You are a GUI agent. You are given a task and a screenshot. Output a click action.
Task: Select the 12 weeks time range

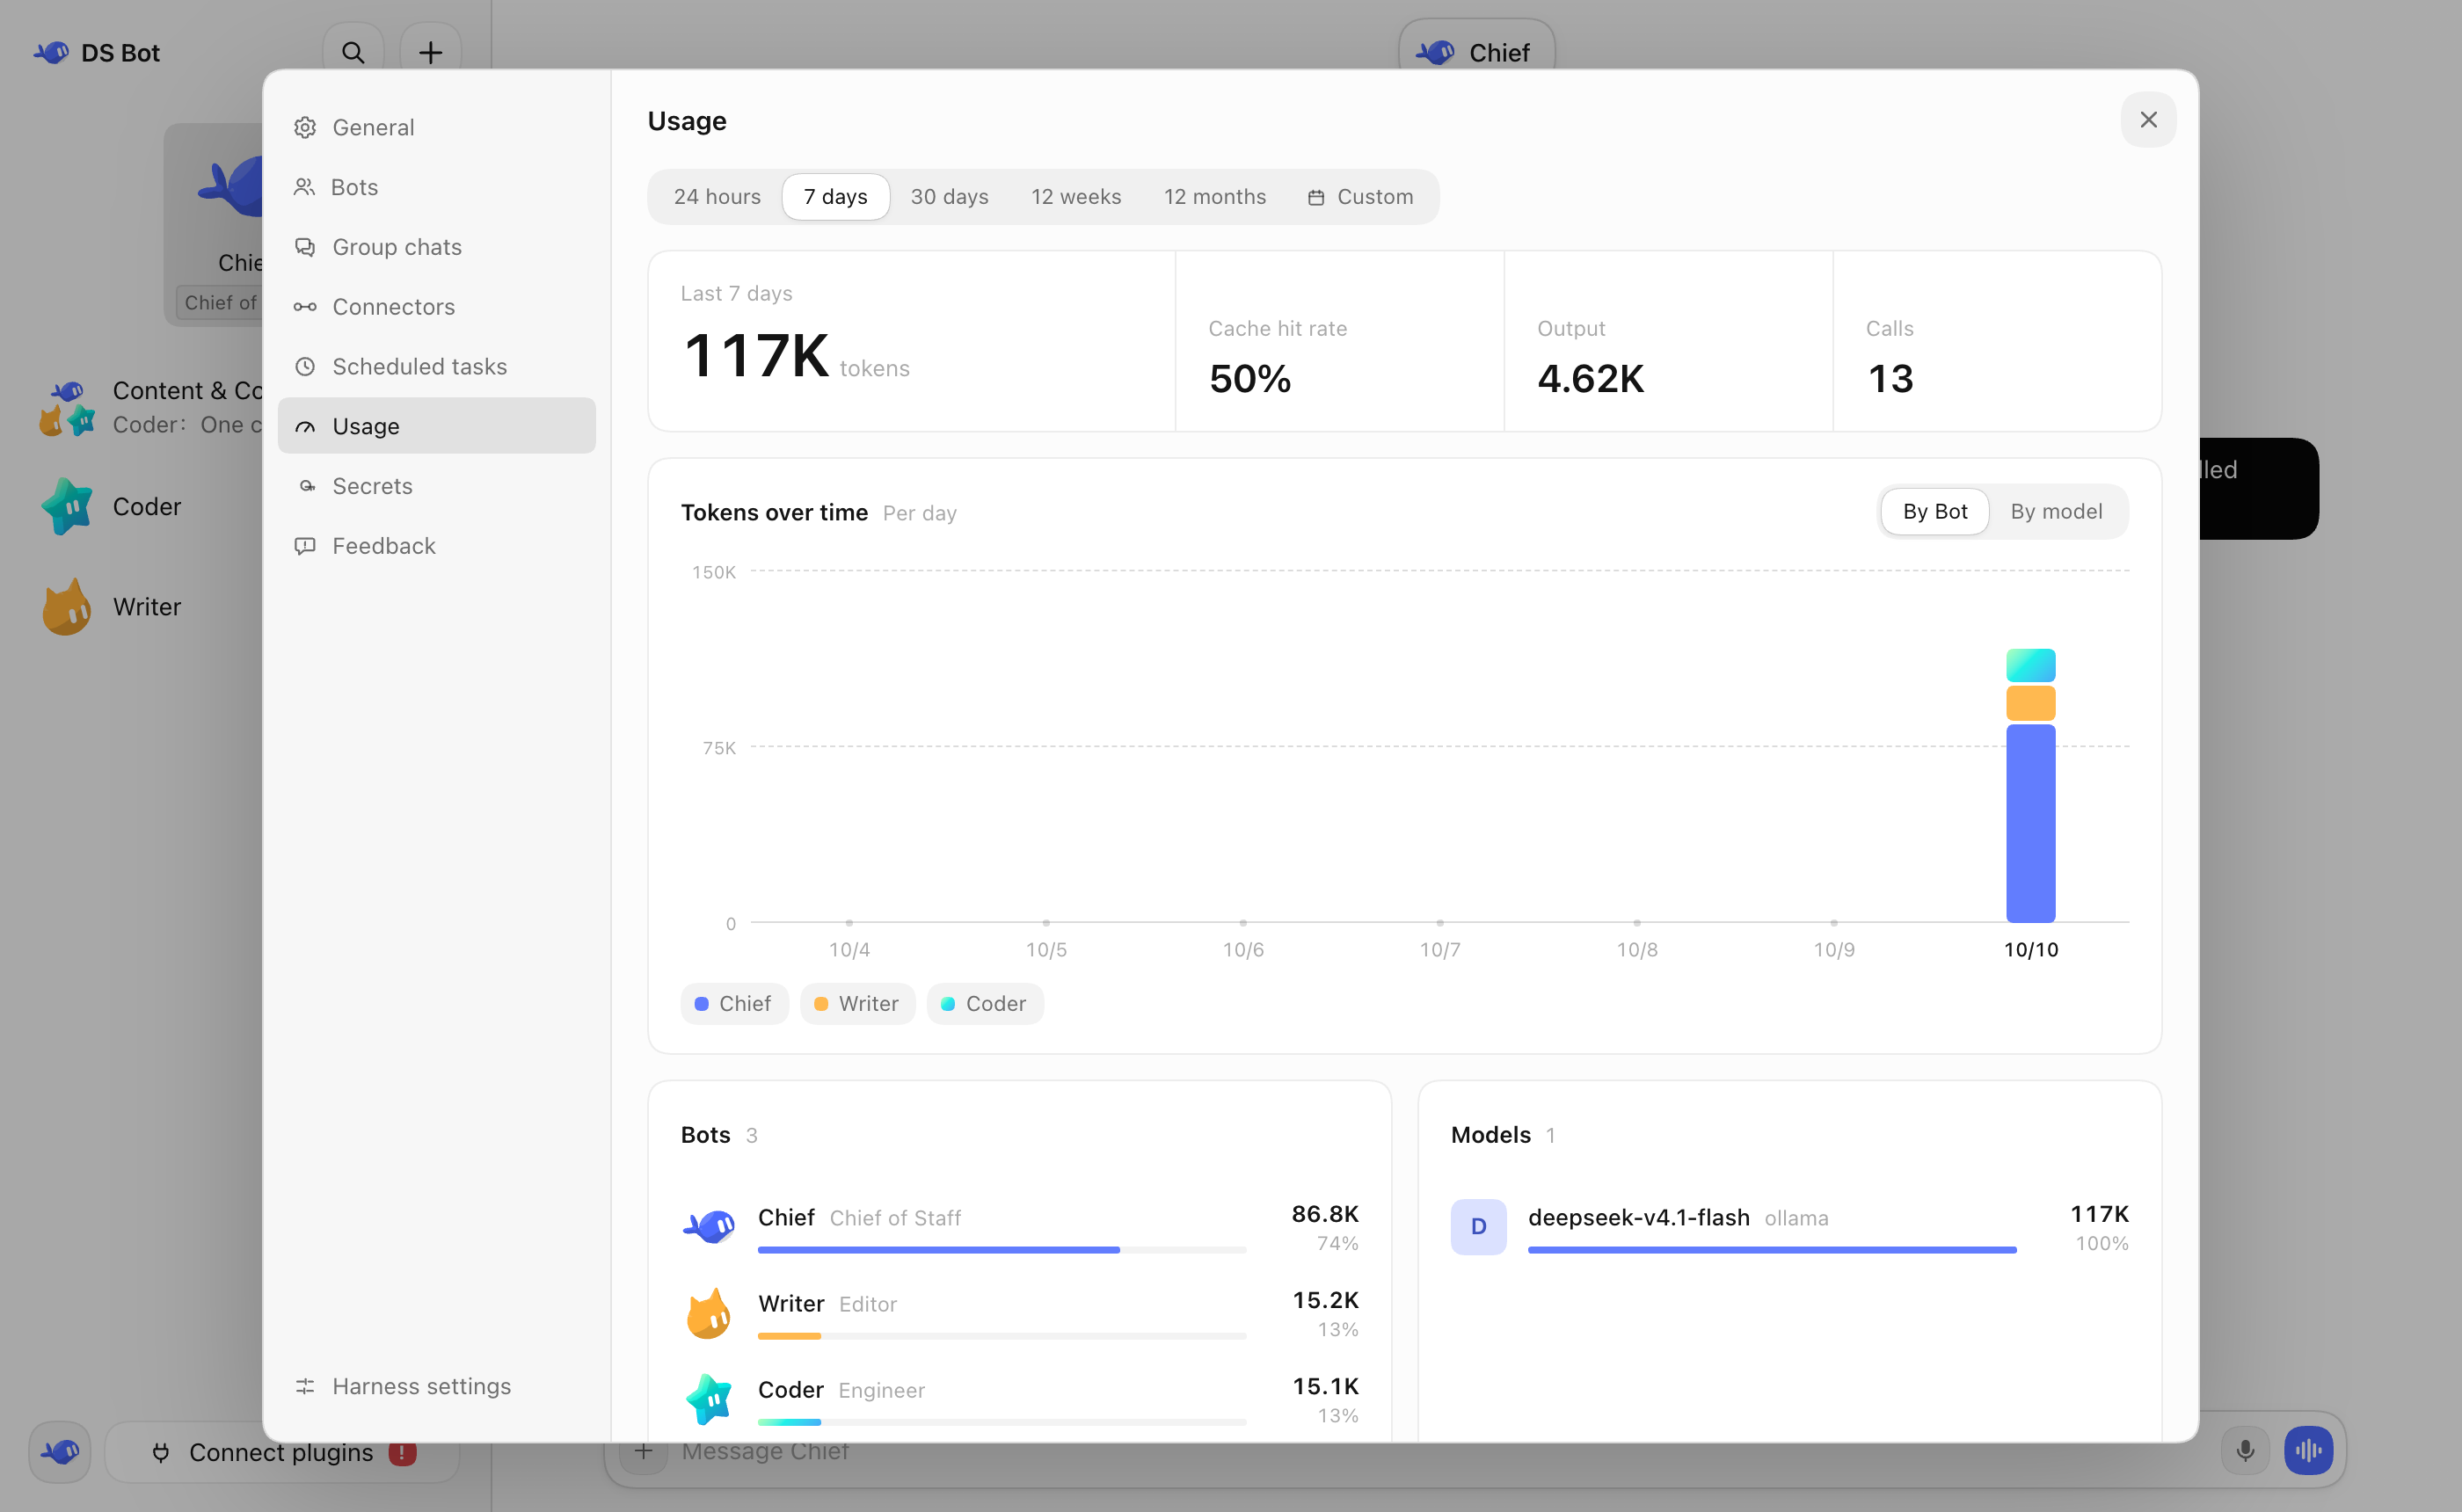(1076, 197)
